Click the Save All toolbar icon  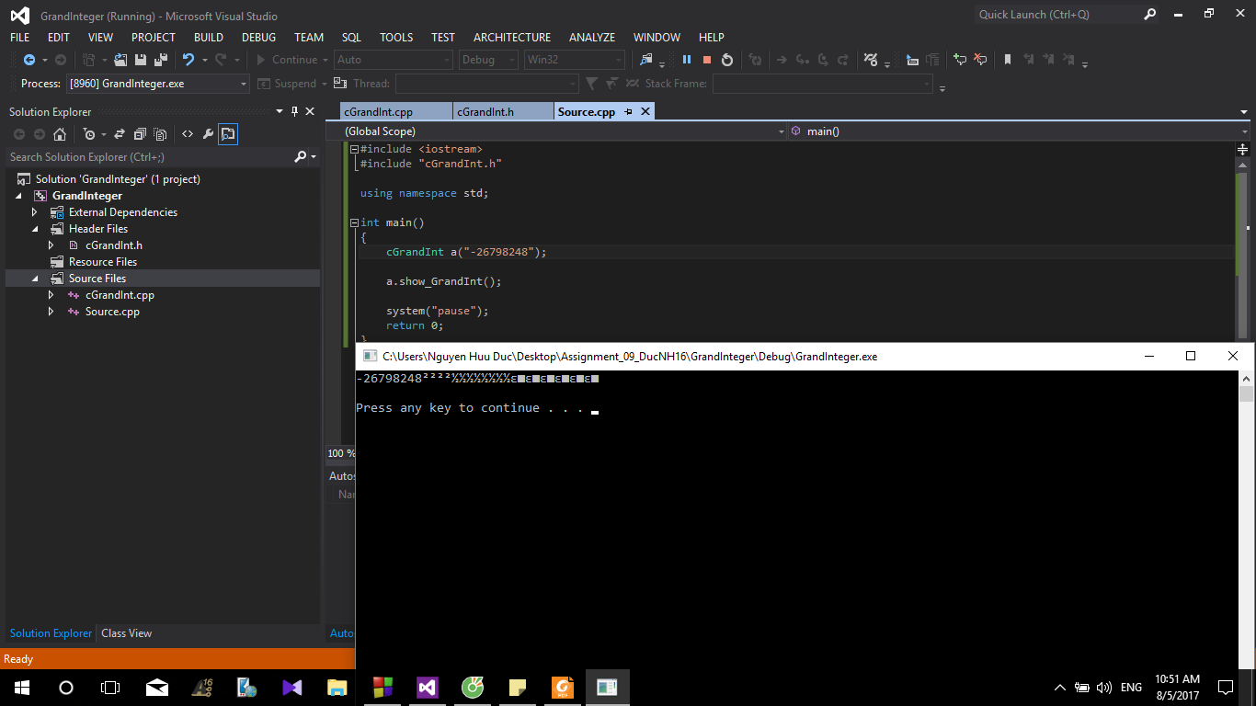tap(160, 60)
